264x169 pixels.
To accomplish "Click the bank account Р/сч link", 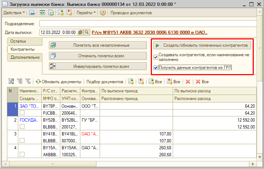I will coord(149,32).
